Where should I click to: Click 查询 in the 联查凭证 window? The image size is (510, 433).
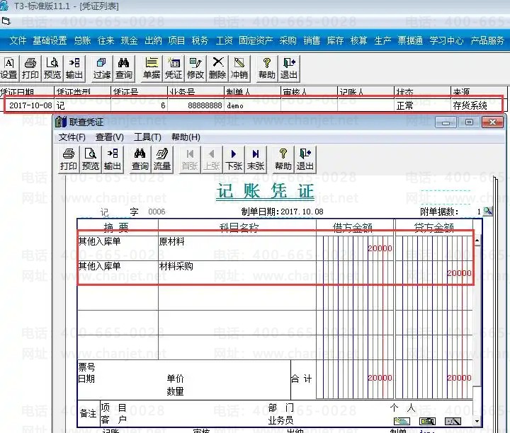(140, 159)
